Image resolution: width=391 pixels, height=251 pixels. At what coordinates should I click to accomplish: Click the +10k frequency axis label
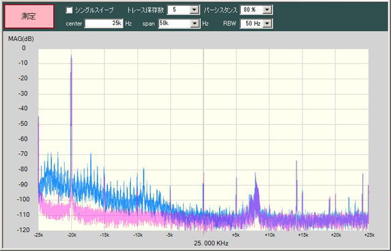[x=269, y=235]
